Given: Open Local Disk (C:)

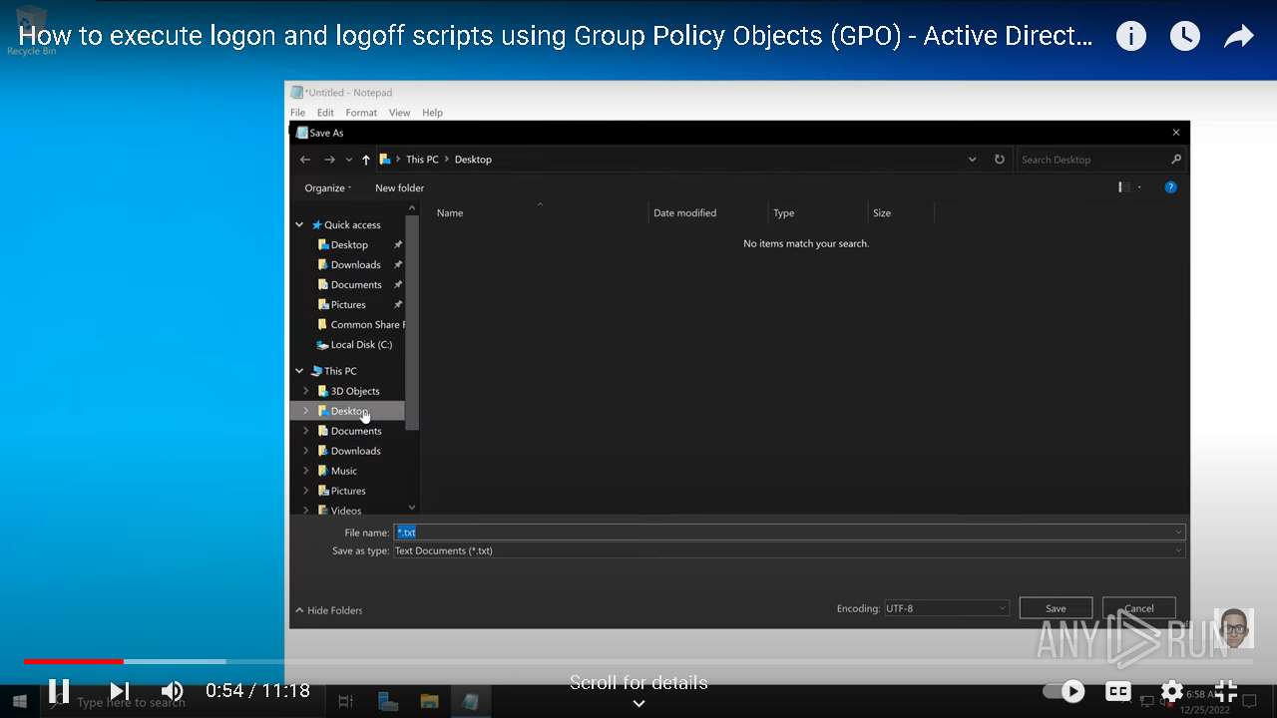Looking at the screenshot, I should point(360,344).
